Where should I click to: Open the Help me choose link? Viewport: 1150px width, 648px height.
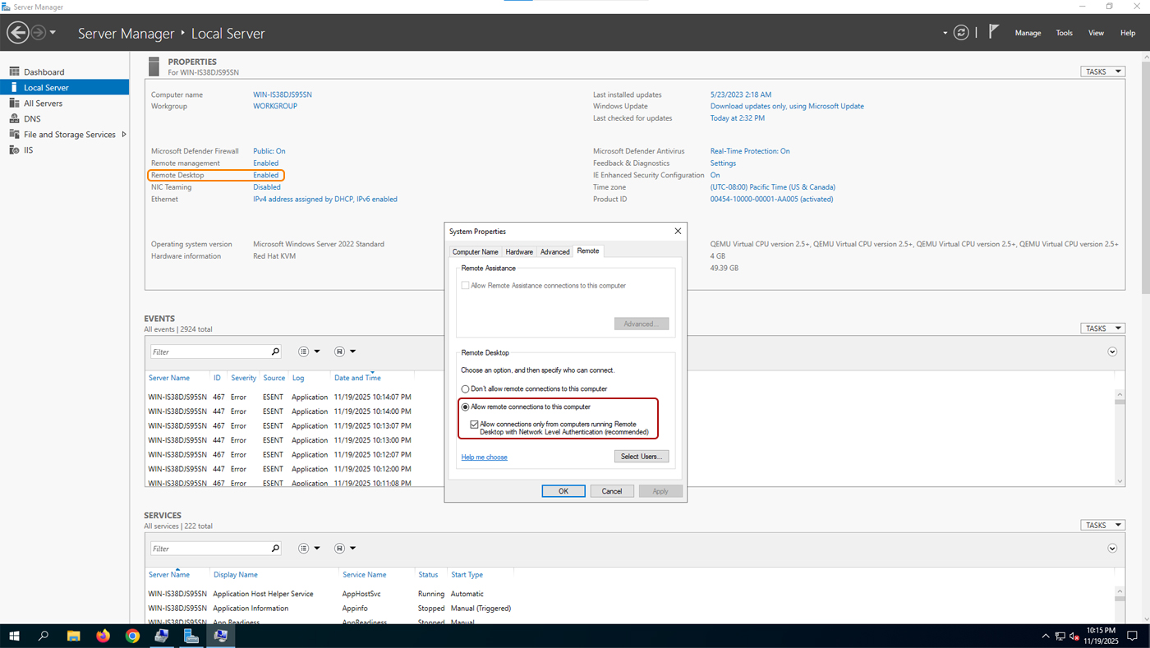tap(484, 457)
